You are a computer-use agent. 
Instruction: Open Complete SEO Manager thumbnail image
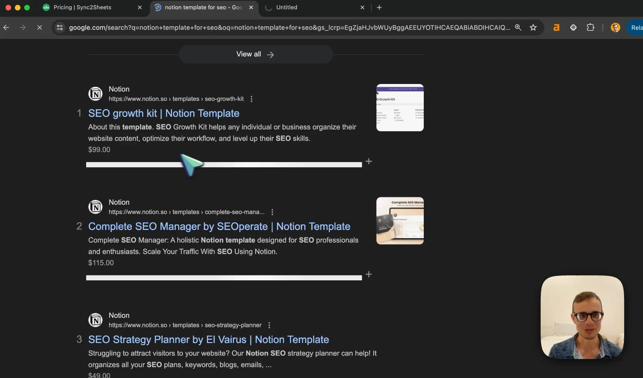(400, 220)
